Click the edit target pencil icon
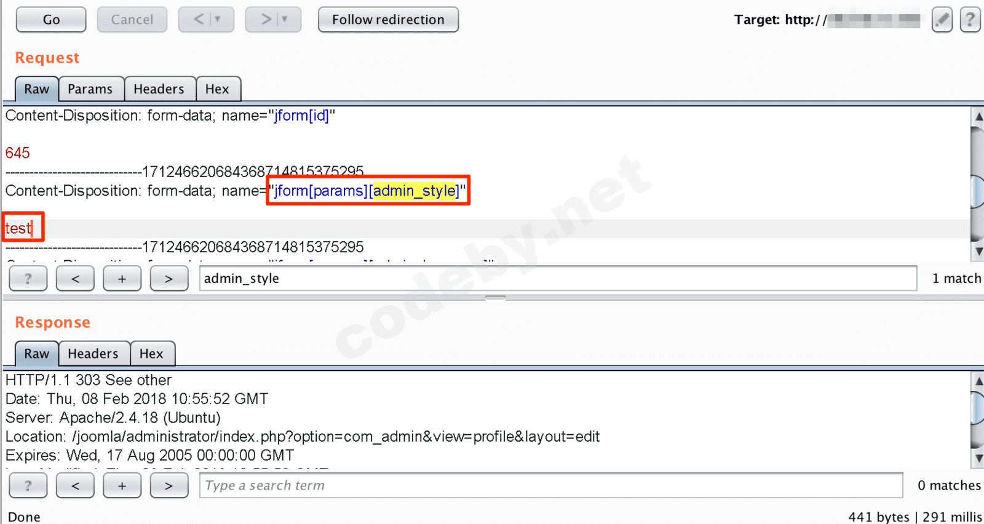Viewport: 984px width, 524px height. point(942,20)
